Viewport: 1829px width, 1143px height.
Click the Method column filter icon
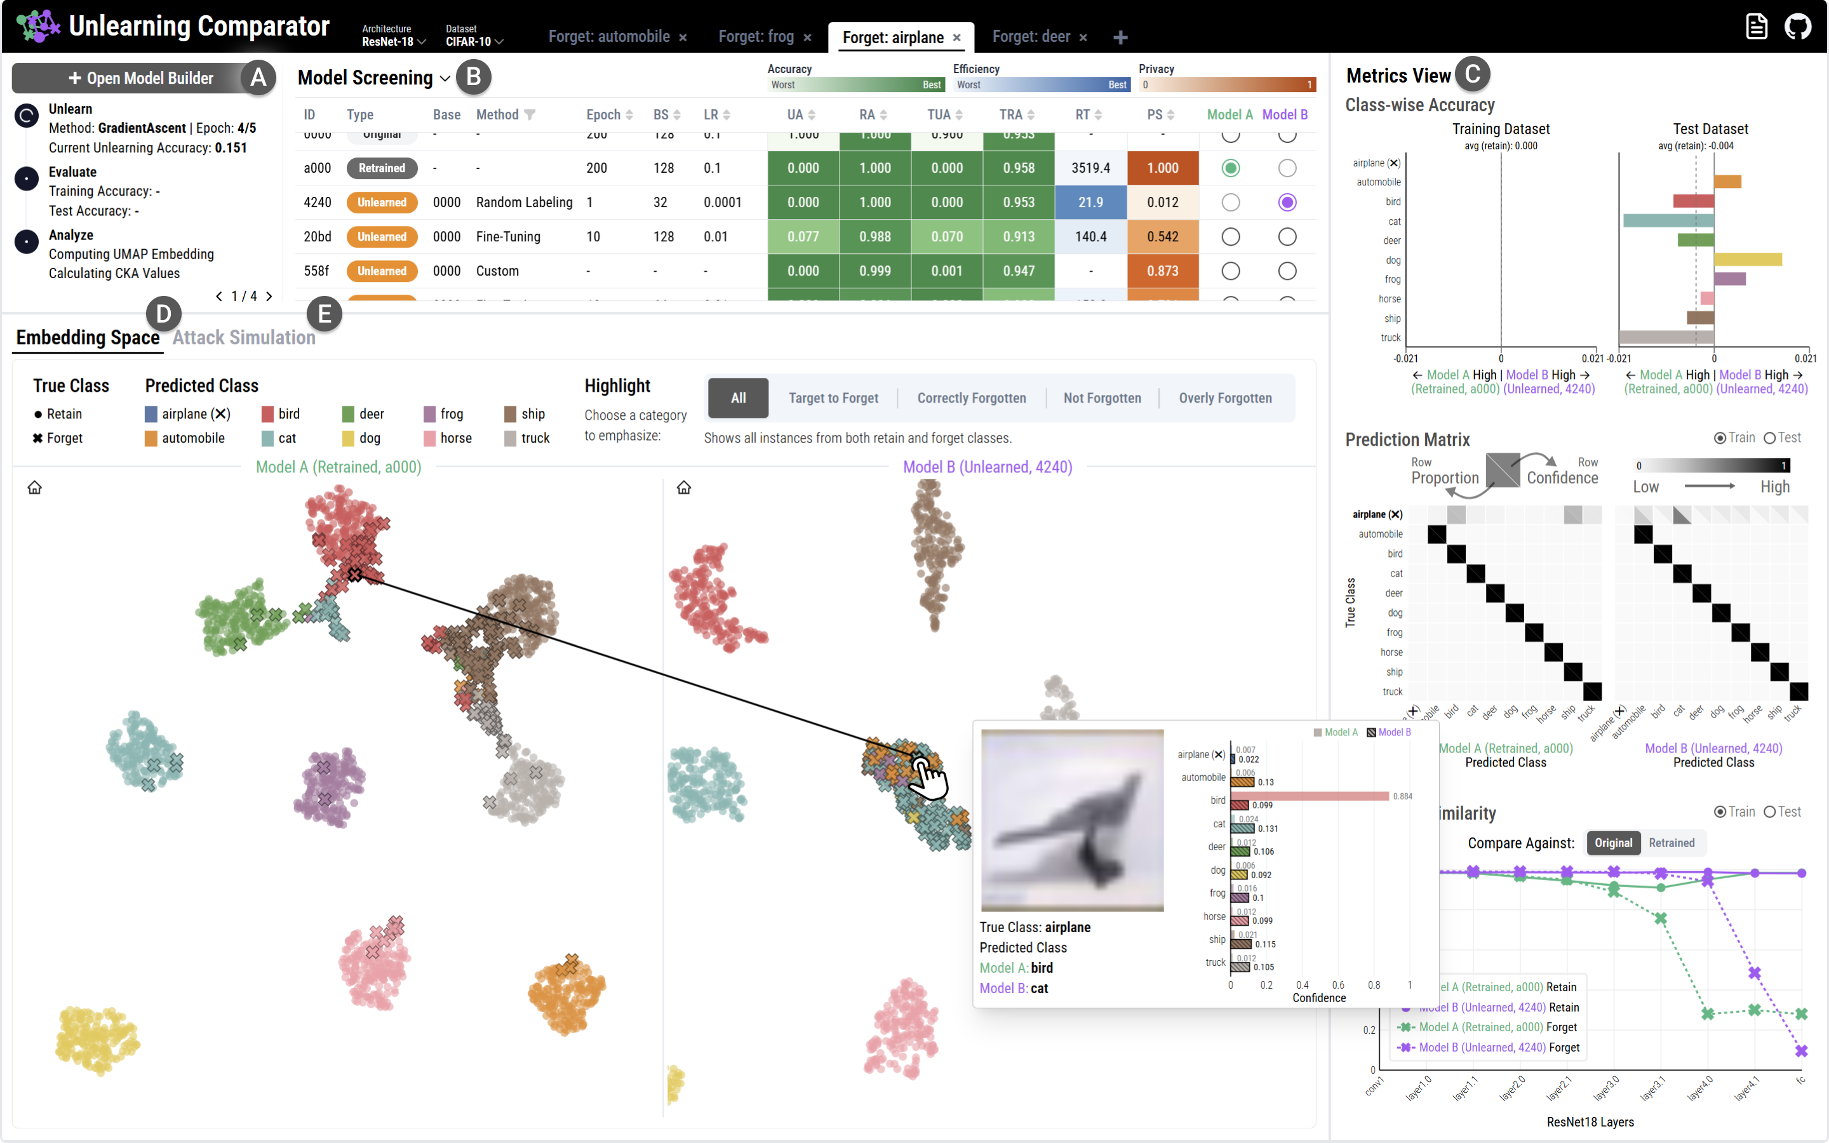(530, 115)
